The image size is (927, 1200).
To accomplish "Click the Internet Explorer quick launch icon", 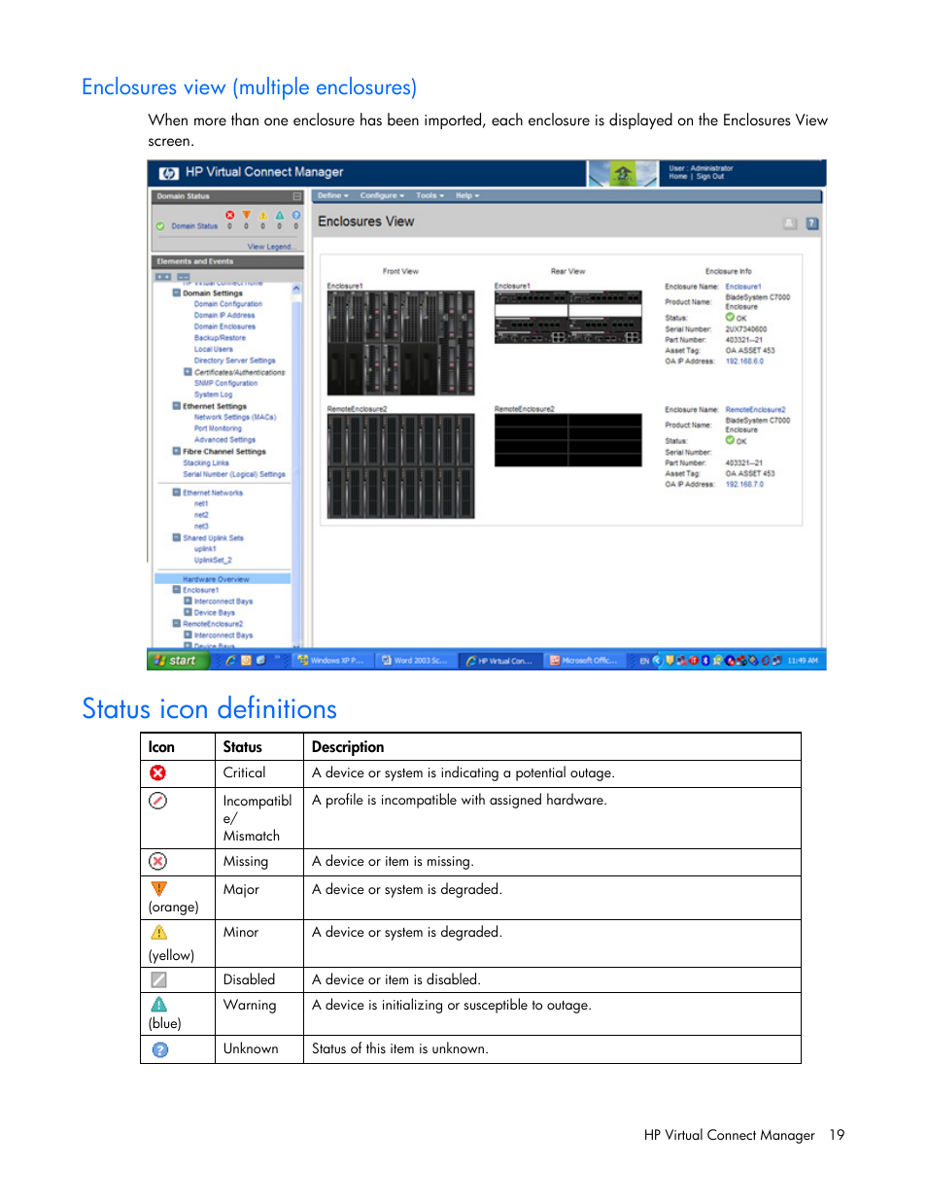I will [230, 660].
